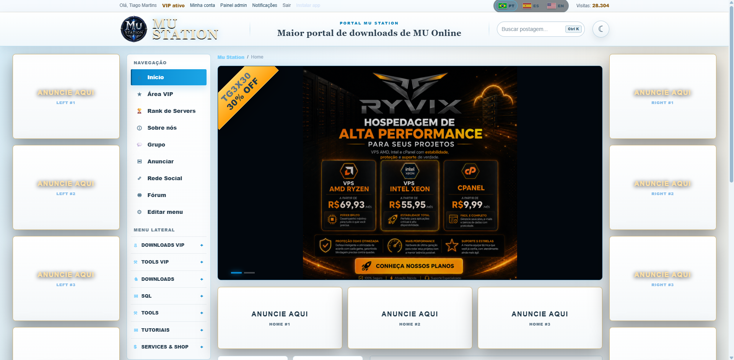Open the Editar menu option
The width and height of the screenshot is (734, 360).
pos(169,212)
